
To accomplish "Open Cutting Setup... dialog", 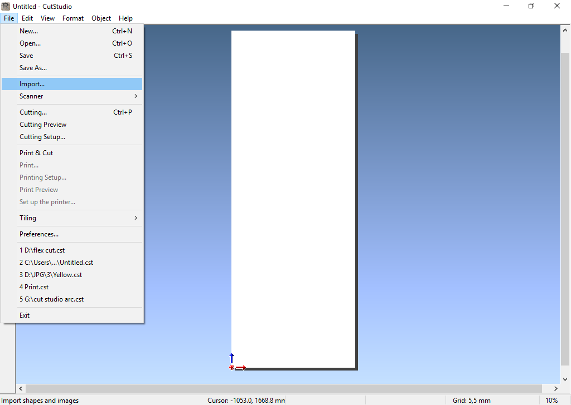I will [x=72, y=137].
